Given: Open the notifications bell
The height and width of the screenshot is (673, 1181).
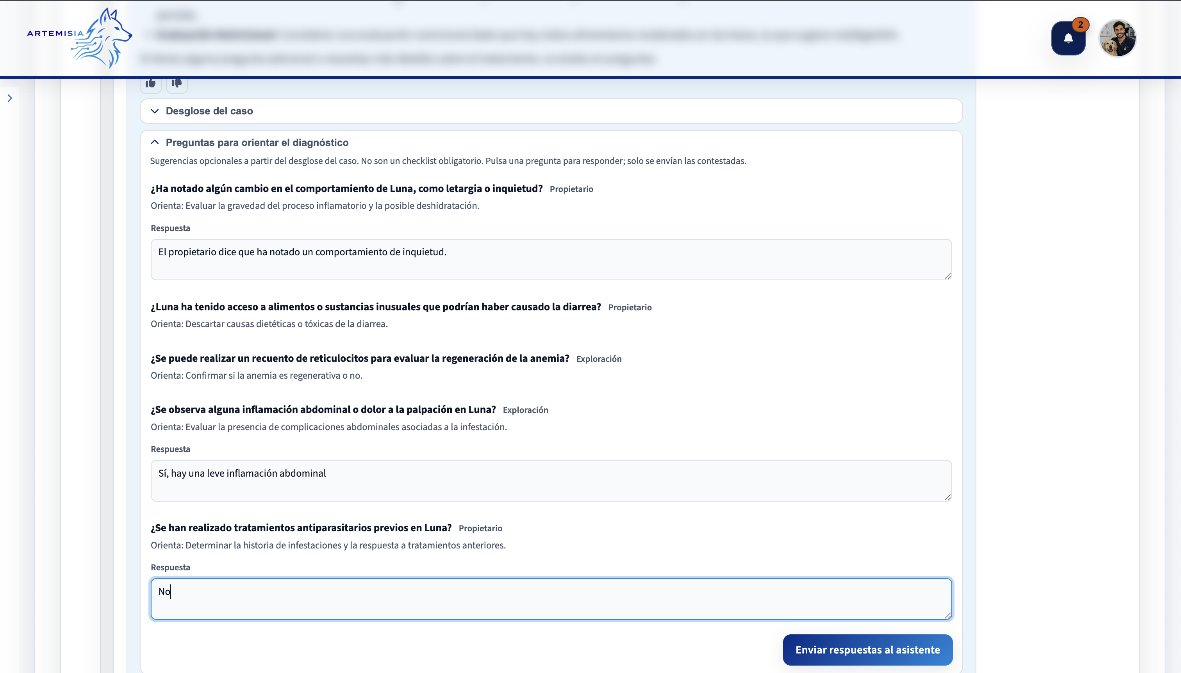Looking at the screenshot, I should pyautogui.click(x=1068, y=38).
